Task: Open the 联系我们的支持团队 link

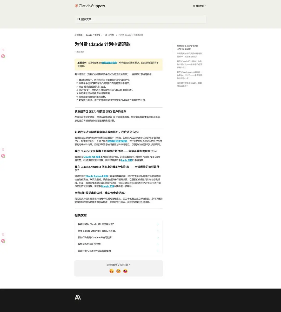Action: (117, 141)
